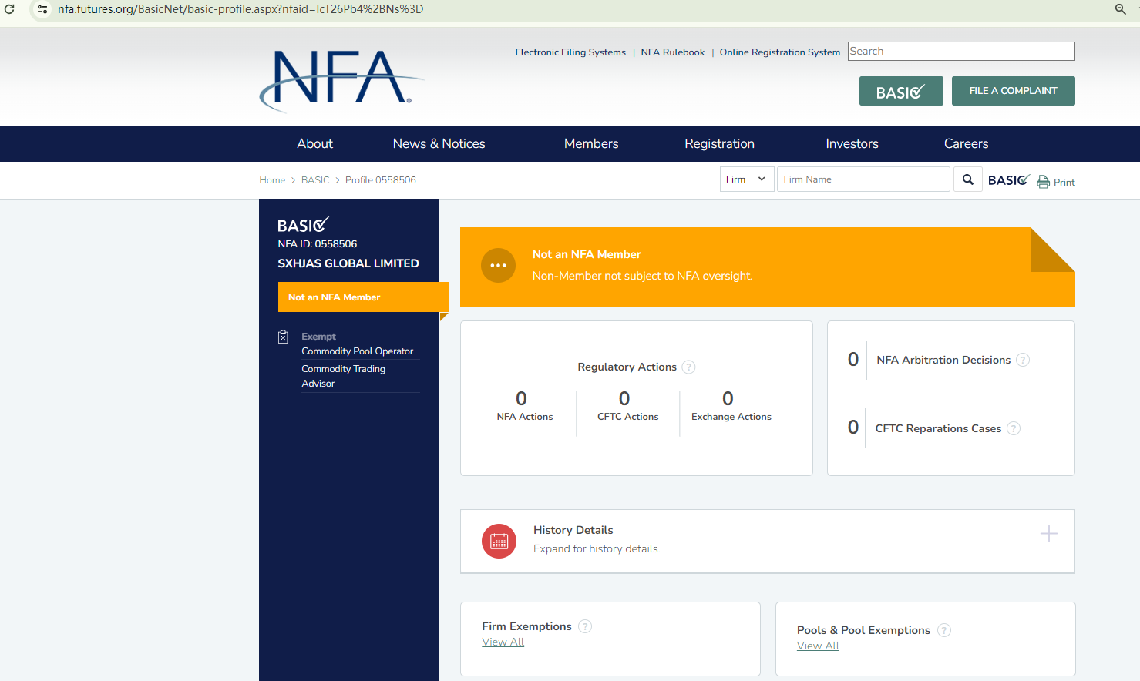The width and height of the screenshot is (1140, 681).
Task: Click the magnifier search icon button
Action: (x=967, y=179)
